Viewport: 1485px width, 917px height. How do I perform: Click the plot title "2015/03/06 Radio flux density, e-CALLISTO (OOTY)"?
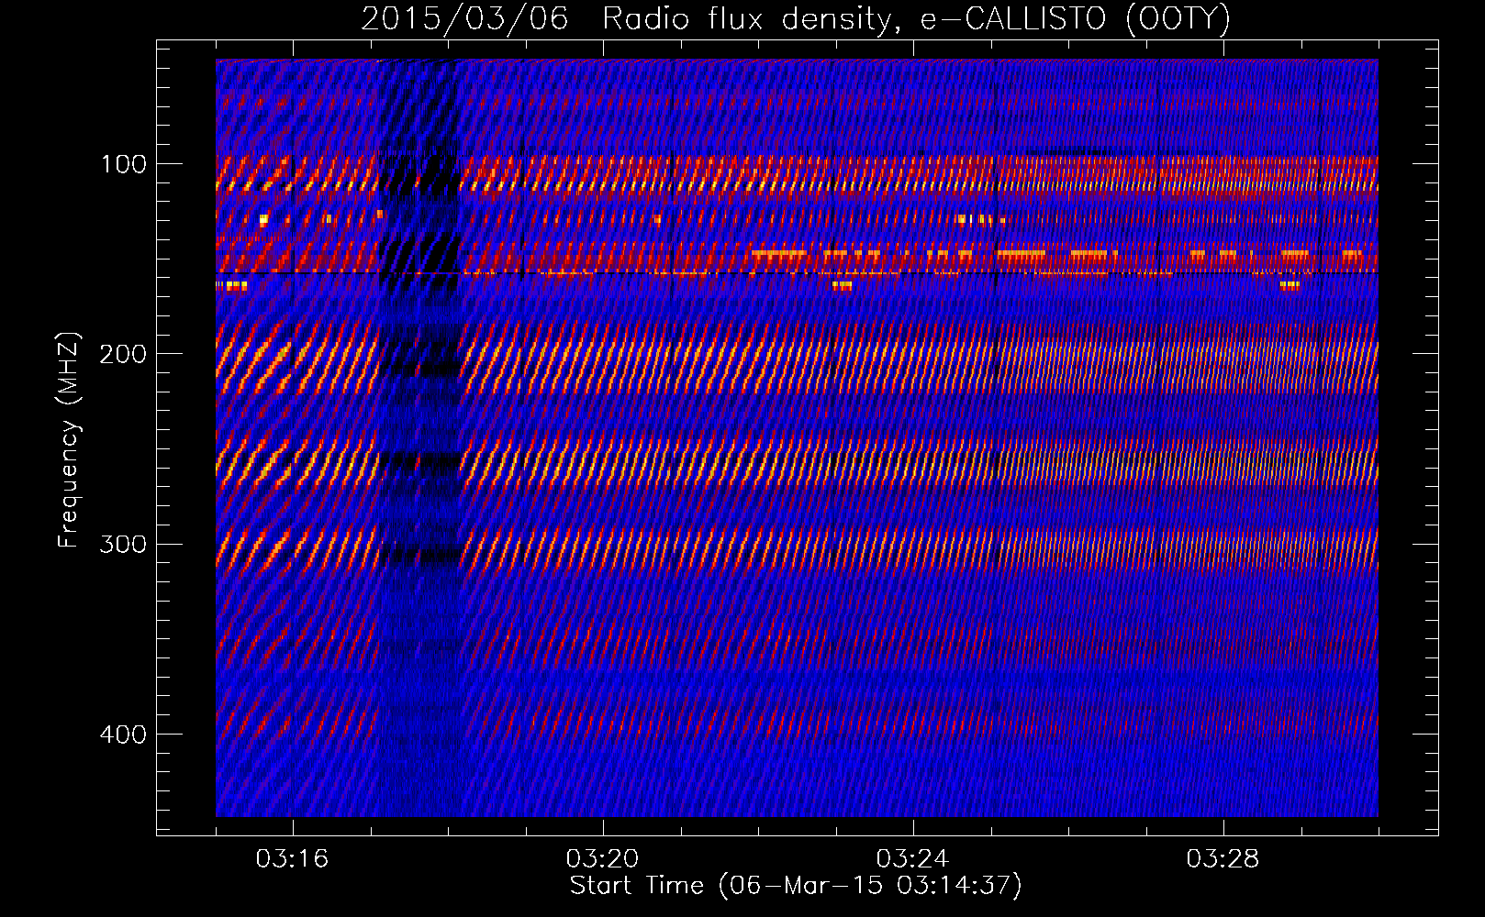796,18
